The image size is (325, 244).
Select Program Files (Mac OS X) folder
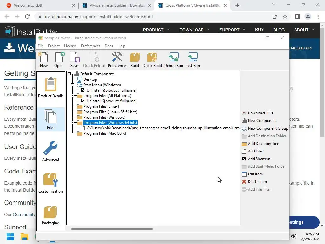pyautogui.click(x=104, y=133)
